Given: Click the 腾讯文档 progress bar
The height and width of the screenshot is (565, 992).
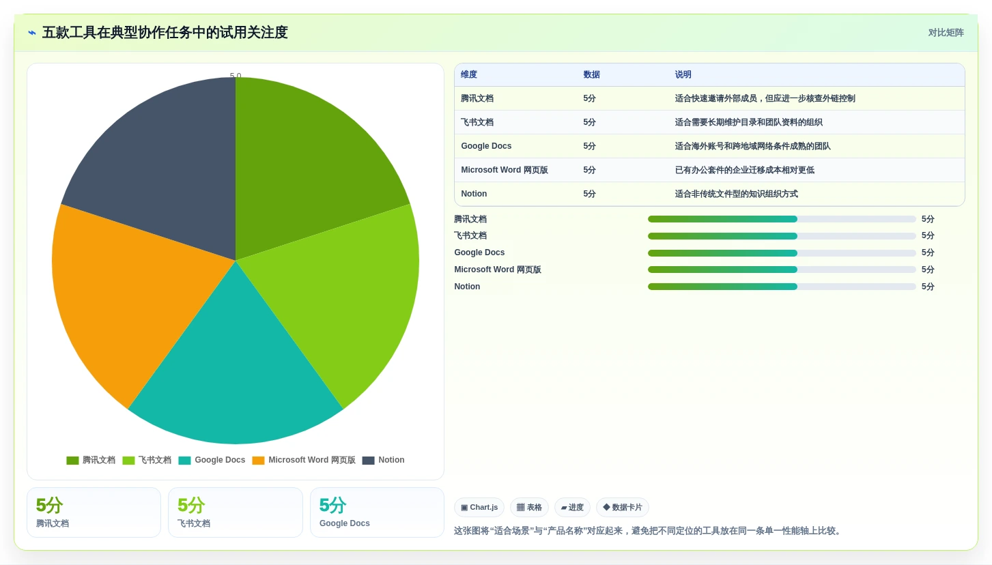Looking at the screenshot, I should point(782,219).
